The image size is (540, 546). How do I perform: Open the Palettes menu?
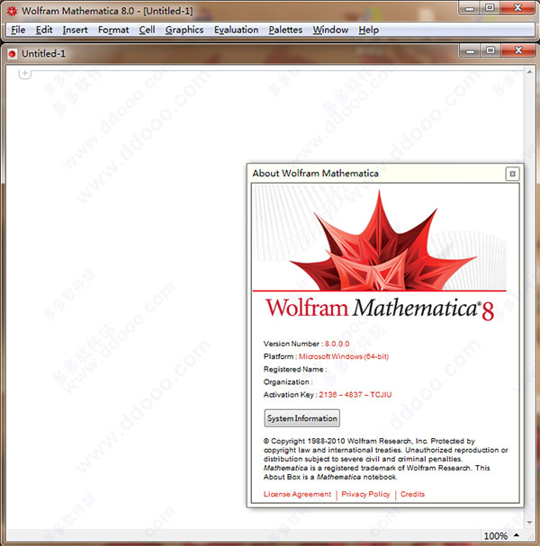[x=285, y=30]
